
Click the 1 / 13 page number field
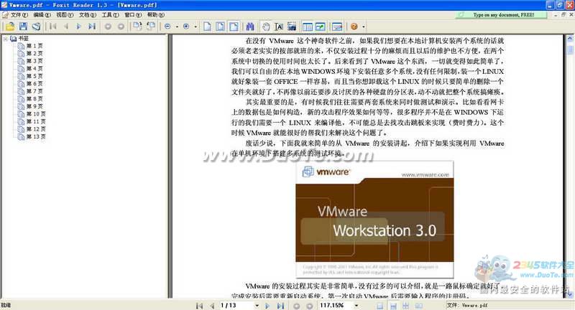pos(236,305)
